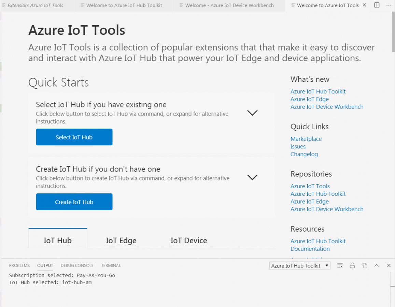Open the Marketplace quick link
Screen dimensions: 395x307
point(306,139)
